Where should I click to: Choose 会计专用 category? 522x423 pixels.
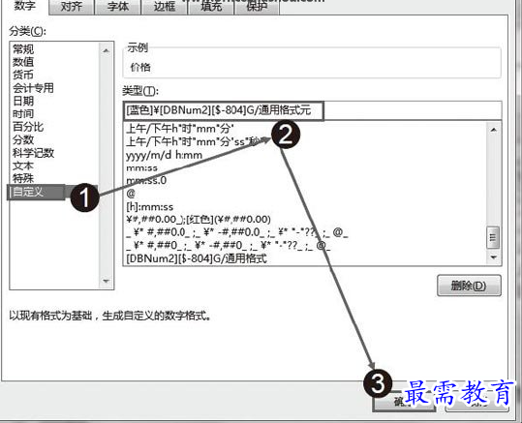coord(33,88)
